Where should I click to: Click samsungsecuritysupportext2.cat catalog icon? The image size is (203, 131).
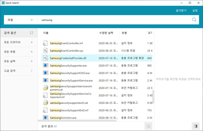point(46,103)
